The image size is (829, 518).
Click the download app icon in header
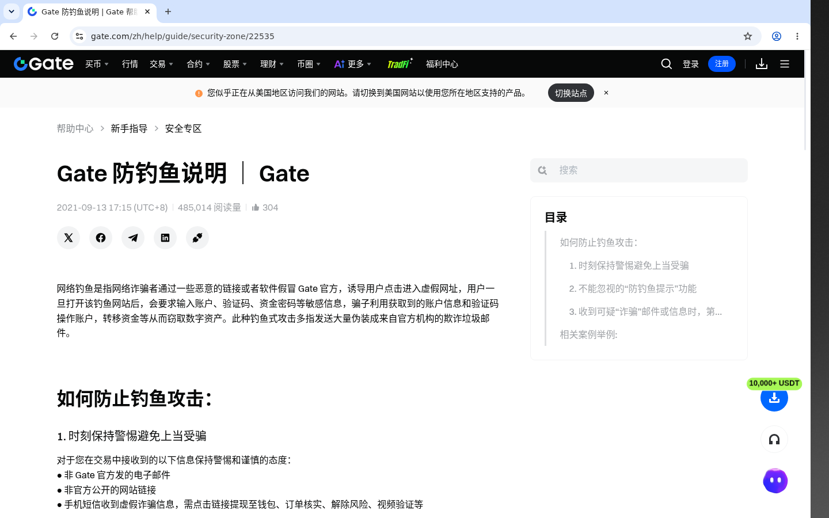(x=762, y=64)
